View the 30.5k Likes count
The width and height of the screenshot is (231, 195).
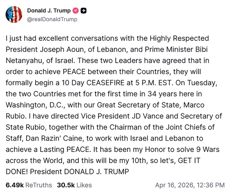(x=65, y=185)
